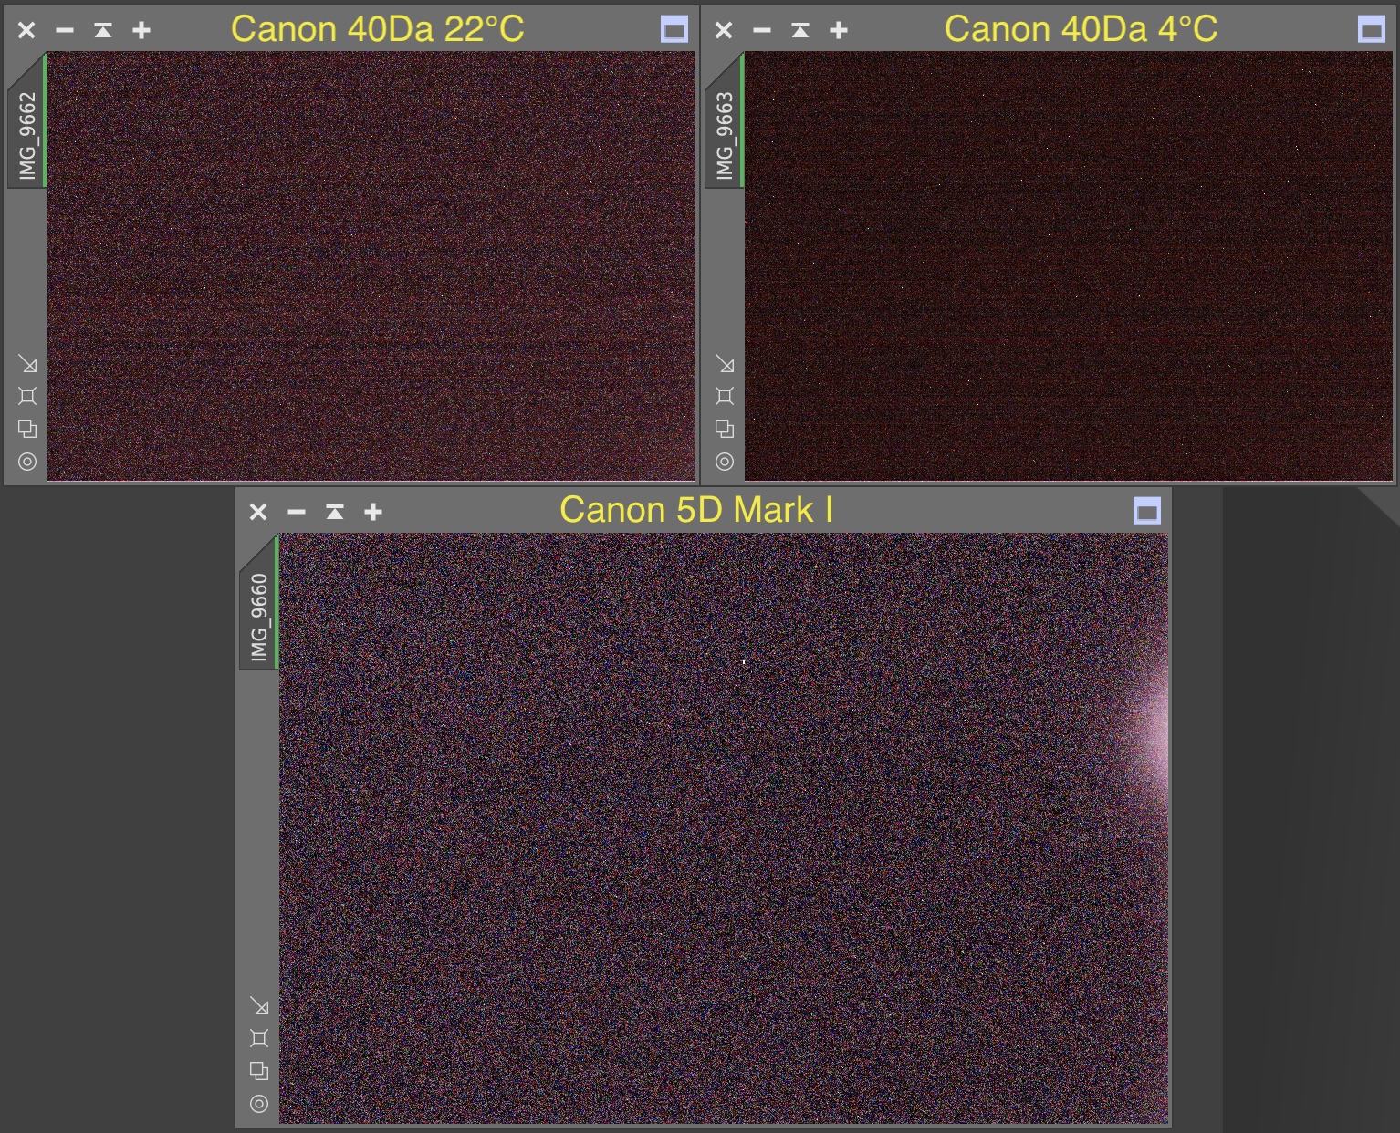Click the circle target icon in IMG_9660 sidebar

tap(259, 1104)
